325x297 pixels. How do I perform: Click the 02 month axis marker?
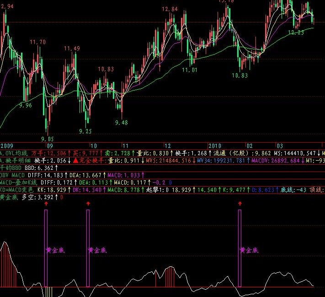point(250,146)
